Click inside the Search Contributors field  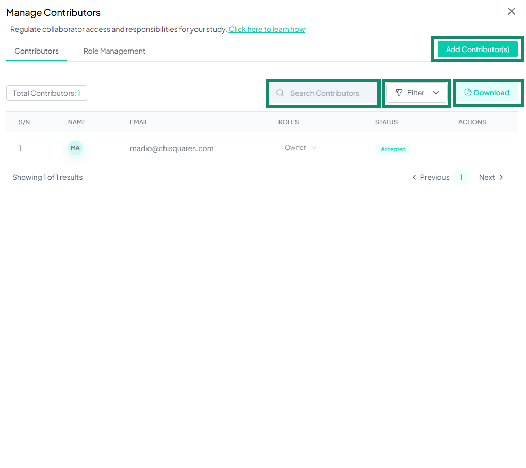coord(325,93)
